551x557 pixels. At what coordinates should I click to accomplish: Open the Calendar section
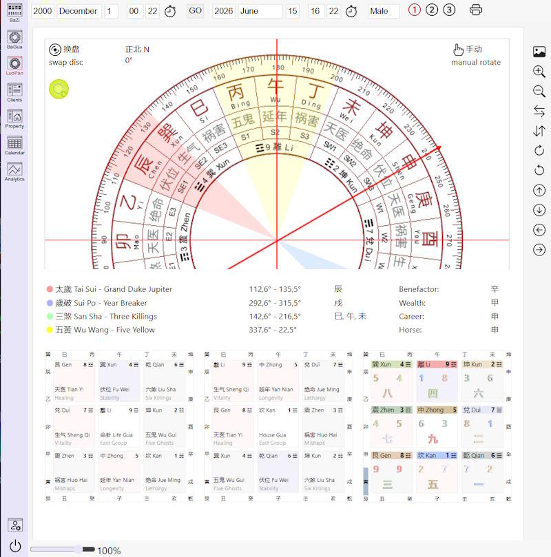[14, 145]
